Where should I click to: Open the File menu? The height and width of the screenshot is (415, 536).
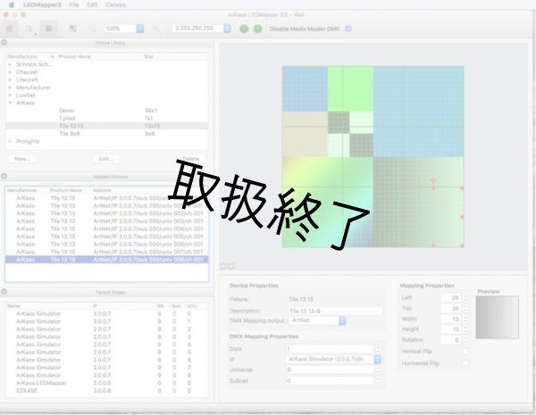point(74,4)
